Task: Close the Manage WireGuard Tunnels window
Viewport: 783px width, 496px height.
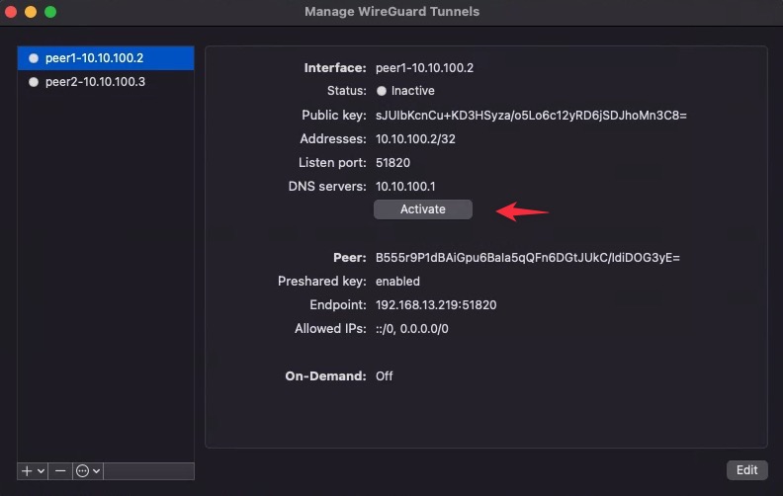Action: click(11, 12)
